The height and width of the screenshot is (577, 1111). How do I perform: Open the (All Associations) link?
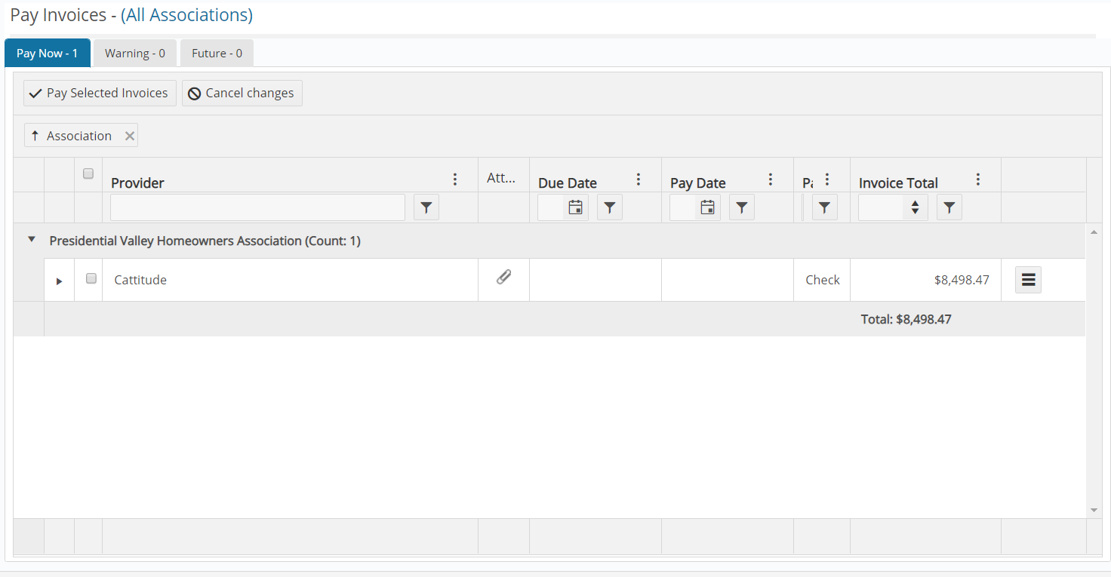point(186,15)
